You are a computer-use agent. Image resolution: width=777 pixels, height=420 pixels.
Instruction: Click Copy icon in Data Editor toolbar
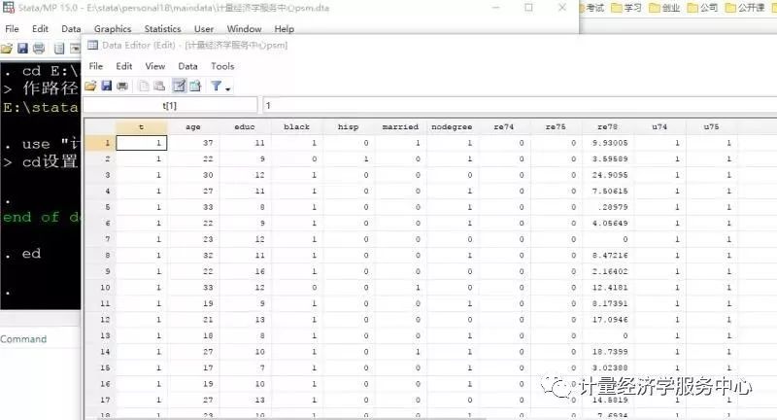(143, 87)
